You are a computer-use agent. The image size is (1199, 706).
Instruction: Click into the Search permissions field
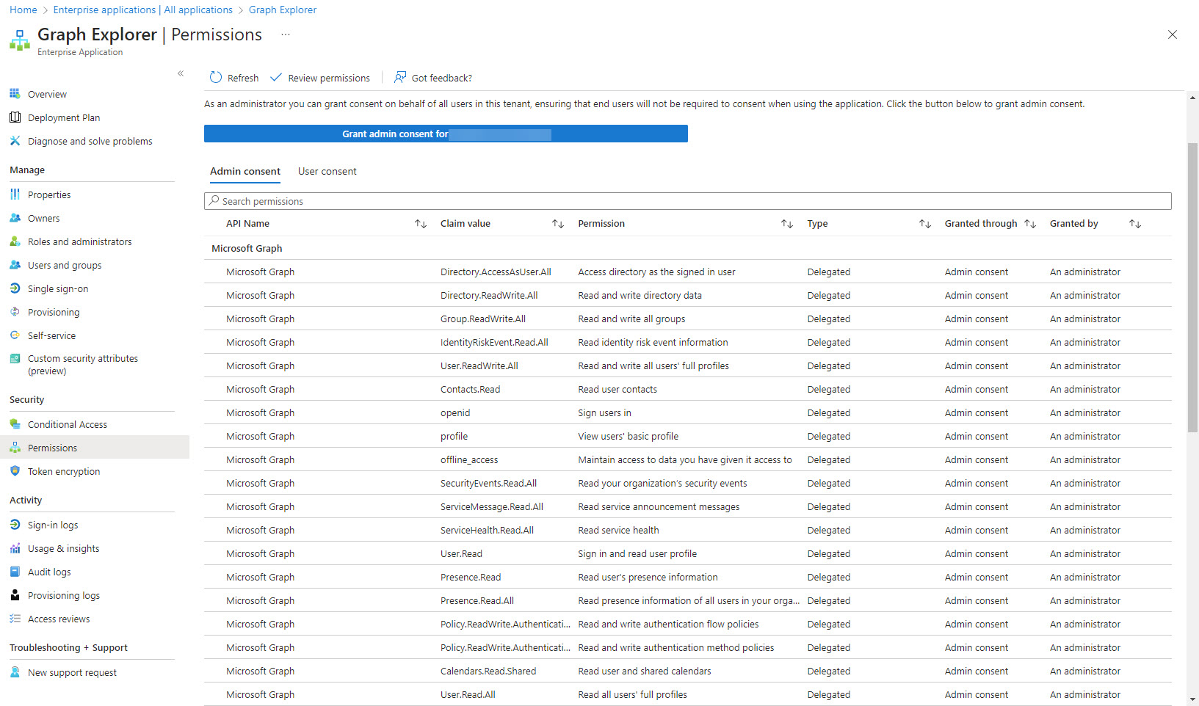pos(688,201)
